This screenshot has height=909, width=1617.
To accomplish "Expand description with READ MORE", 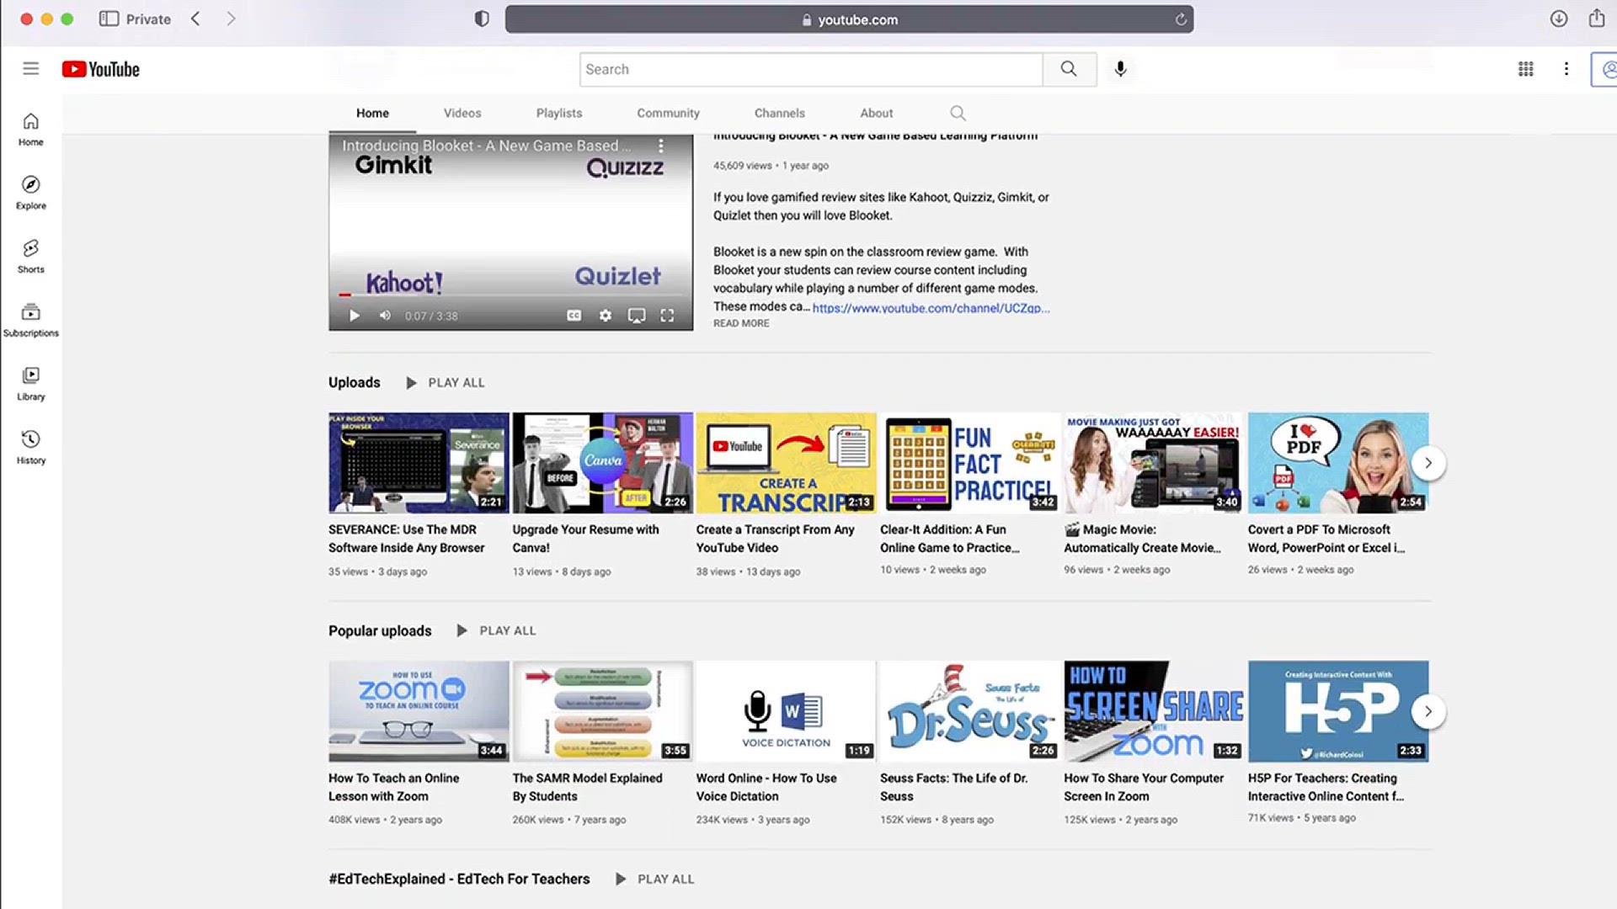I will tap(741, 323).
